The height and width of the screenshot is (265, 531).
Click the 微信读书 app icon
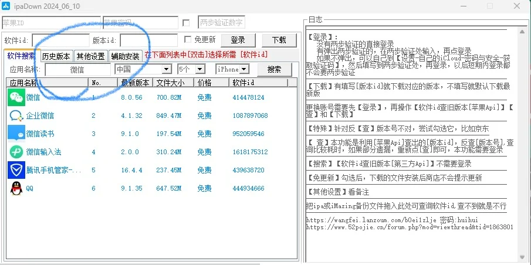point(16,134)
